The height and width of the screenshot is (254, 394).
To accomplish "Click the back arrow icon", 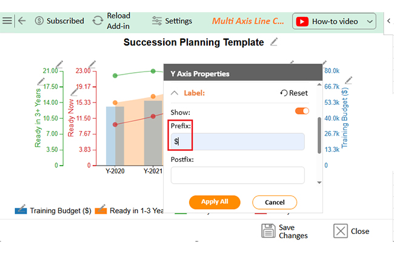I will click(22, 21).
